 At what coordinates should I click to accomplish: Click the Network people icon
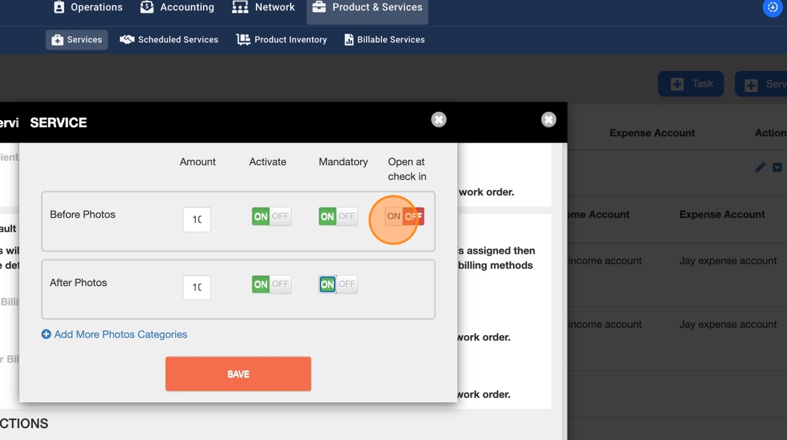coord(240,7)
